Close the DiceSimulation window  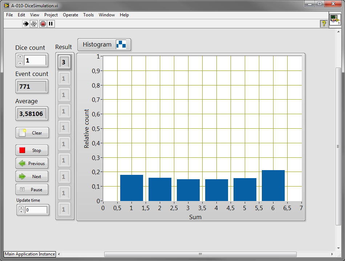[333, 4]
